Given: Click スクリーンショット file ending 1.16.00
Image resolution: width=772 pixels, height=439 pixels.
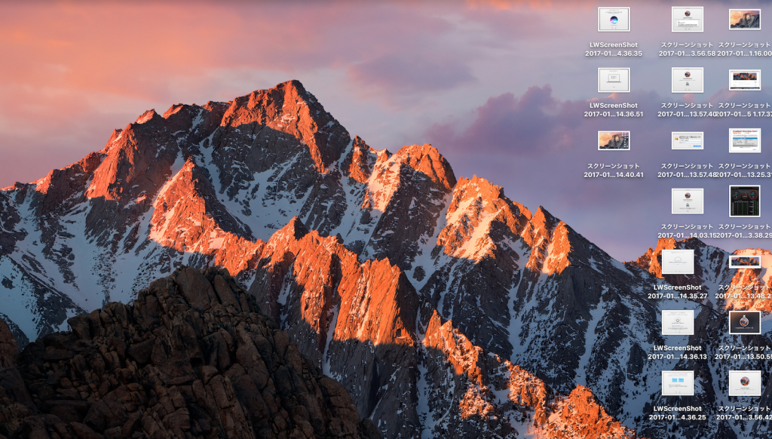Looking at the screenshot, I should [x=745, y=20].
